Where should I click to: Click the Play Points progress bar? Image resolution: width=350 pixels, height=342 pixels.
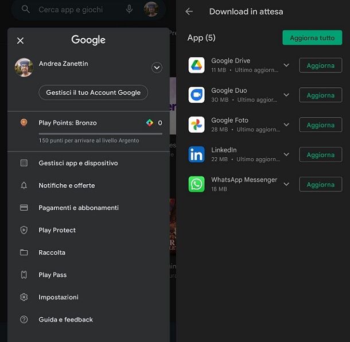coord(100,134)
